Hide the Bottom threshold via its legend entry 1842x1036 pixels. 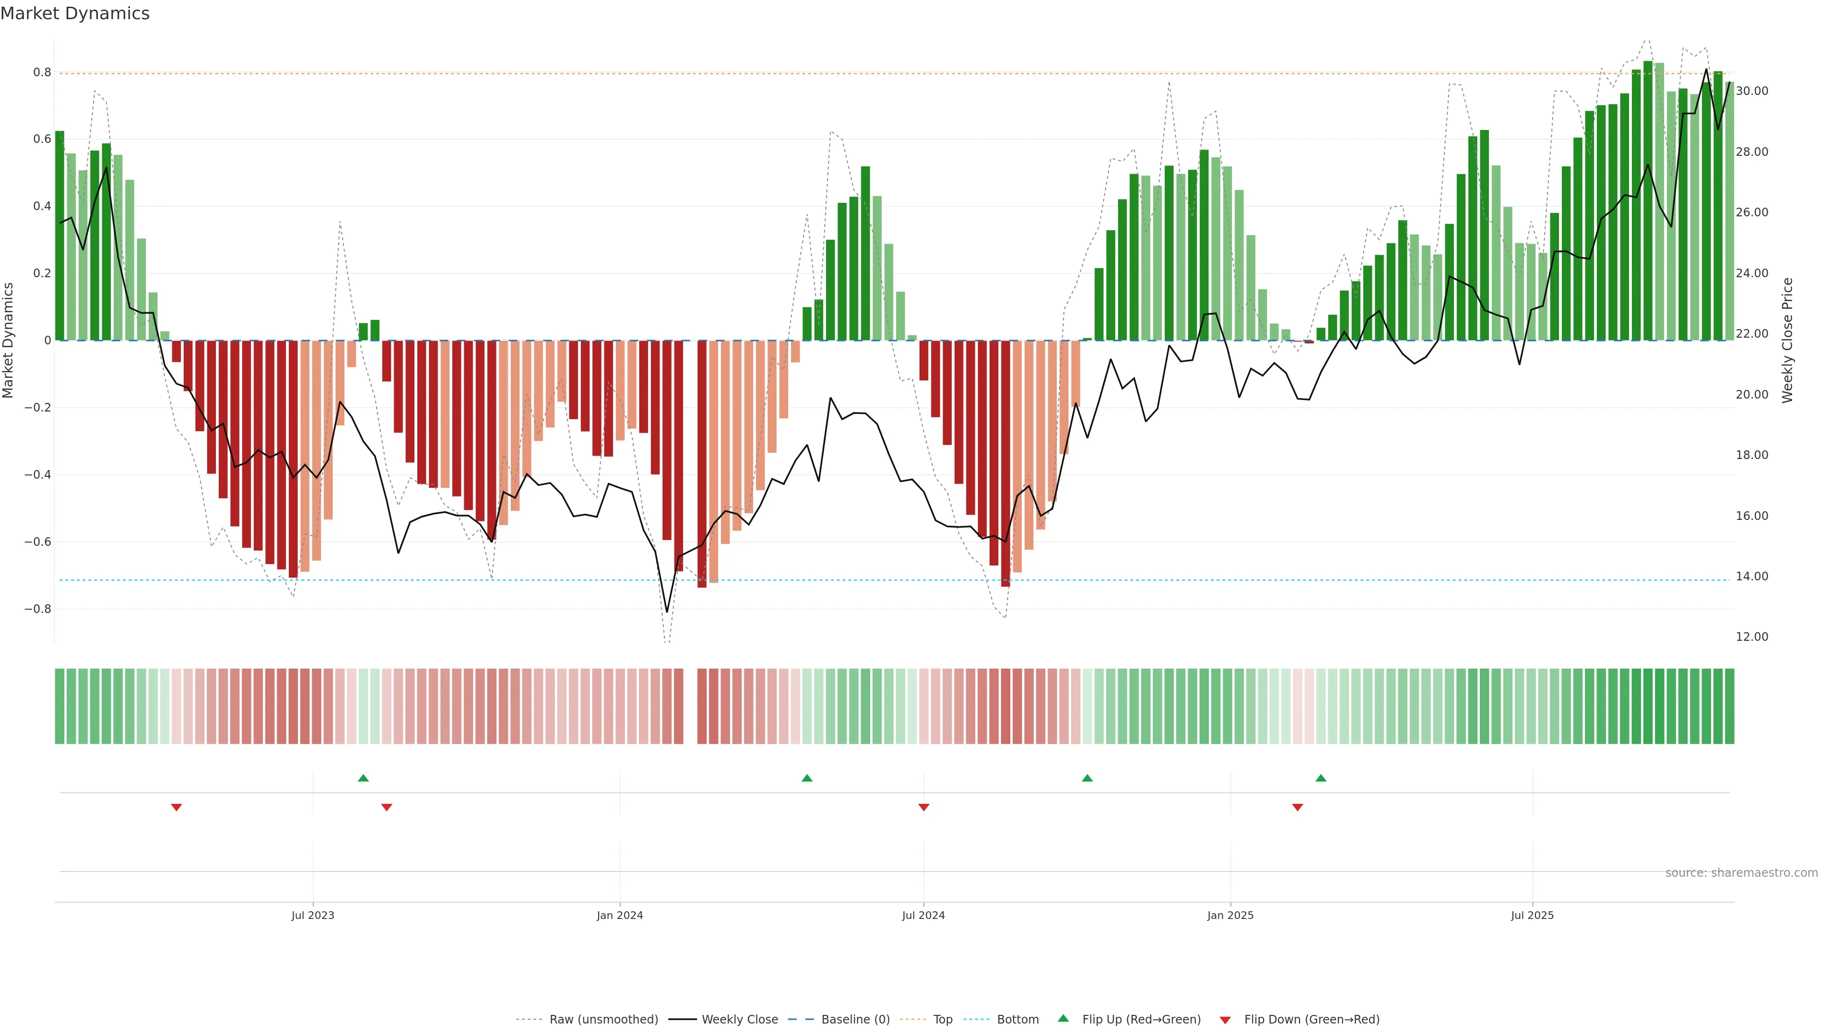coord(1017,1020)
